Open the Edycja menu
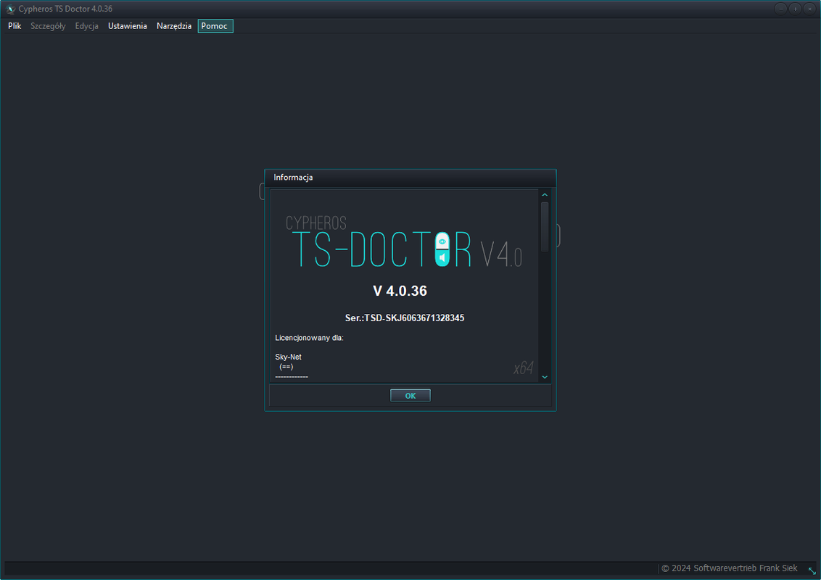This screenshot has height=580, width=821. pyautogui.click(x=86, y=25)
